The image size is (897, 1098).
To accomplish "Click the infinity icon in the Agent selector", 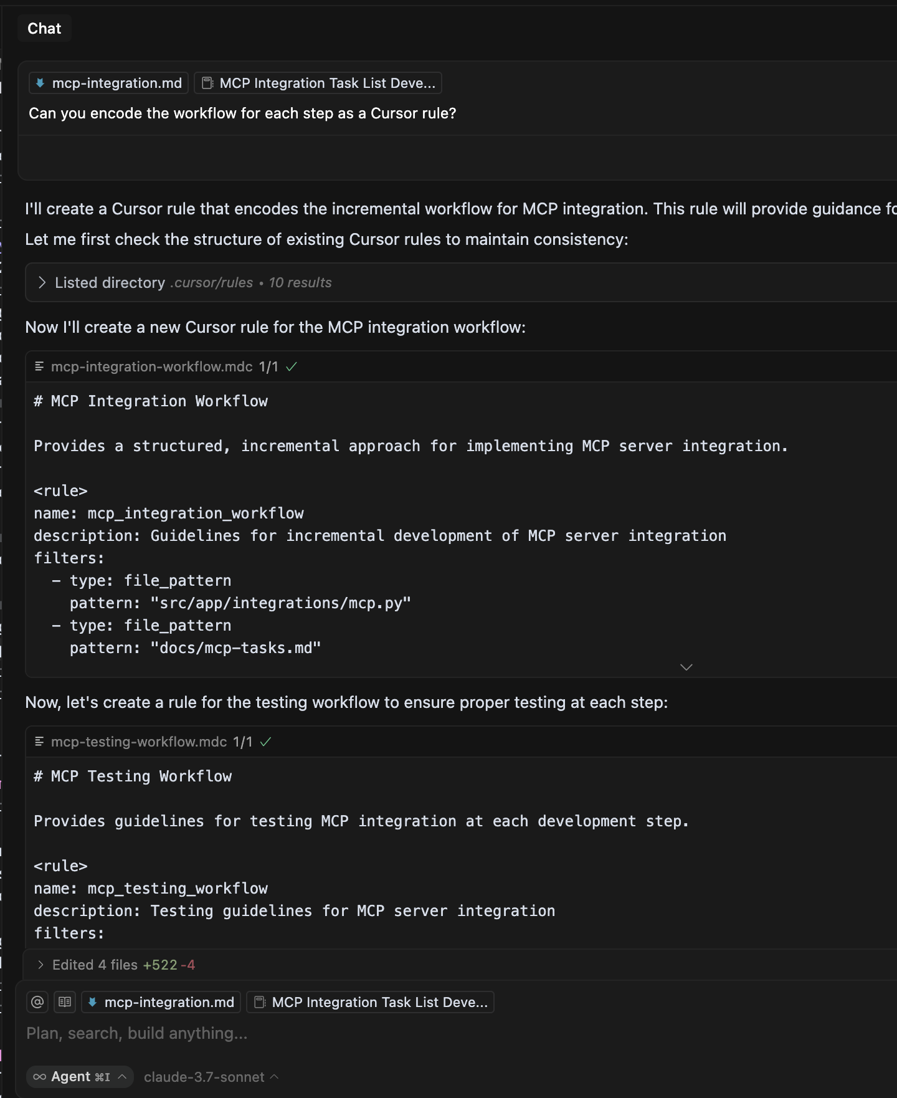I will [39, 1077].
